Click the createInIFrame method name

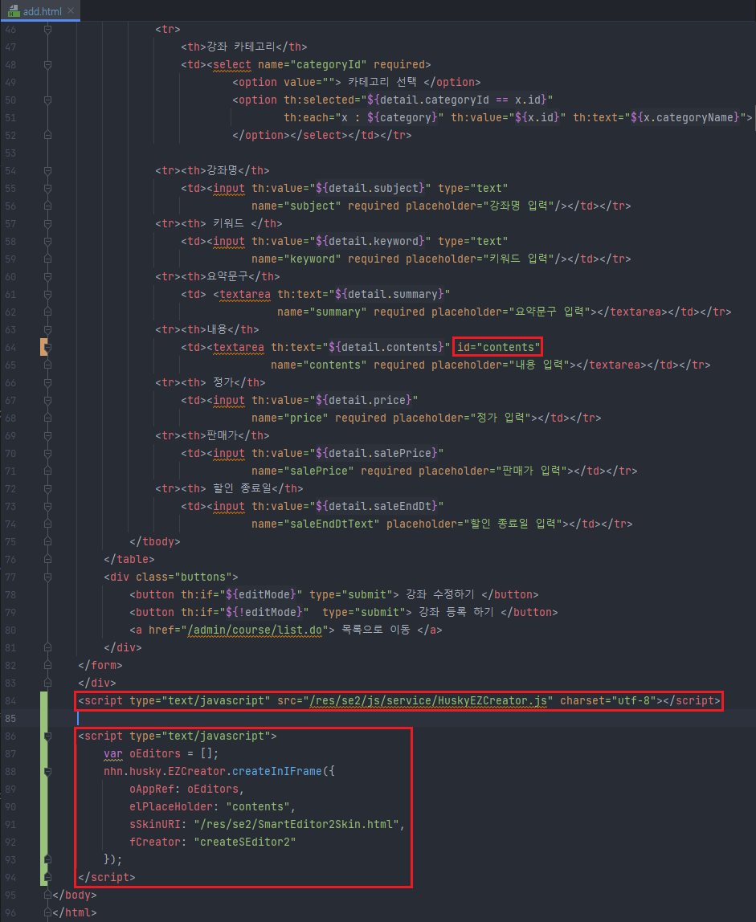pos(276,771)
